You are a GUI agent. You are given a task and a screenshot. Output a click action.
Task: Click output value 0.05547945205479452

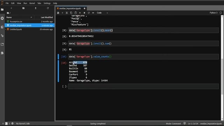click(x=81, y=36)
